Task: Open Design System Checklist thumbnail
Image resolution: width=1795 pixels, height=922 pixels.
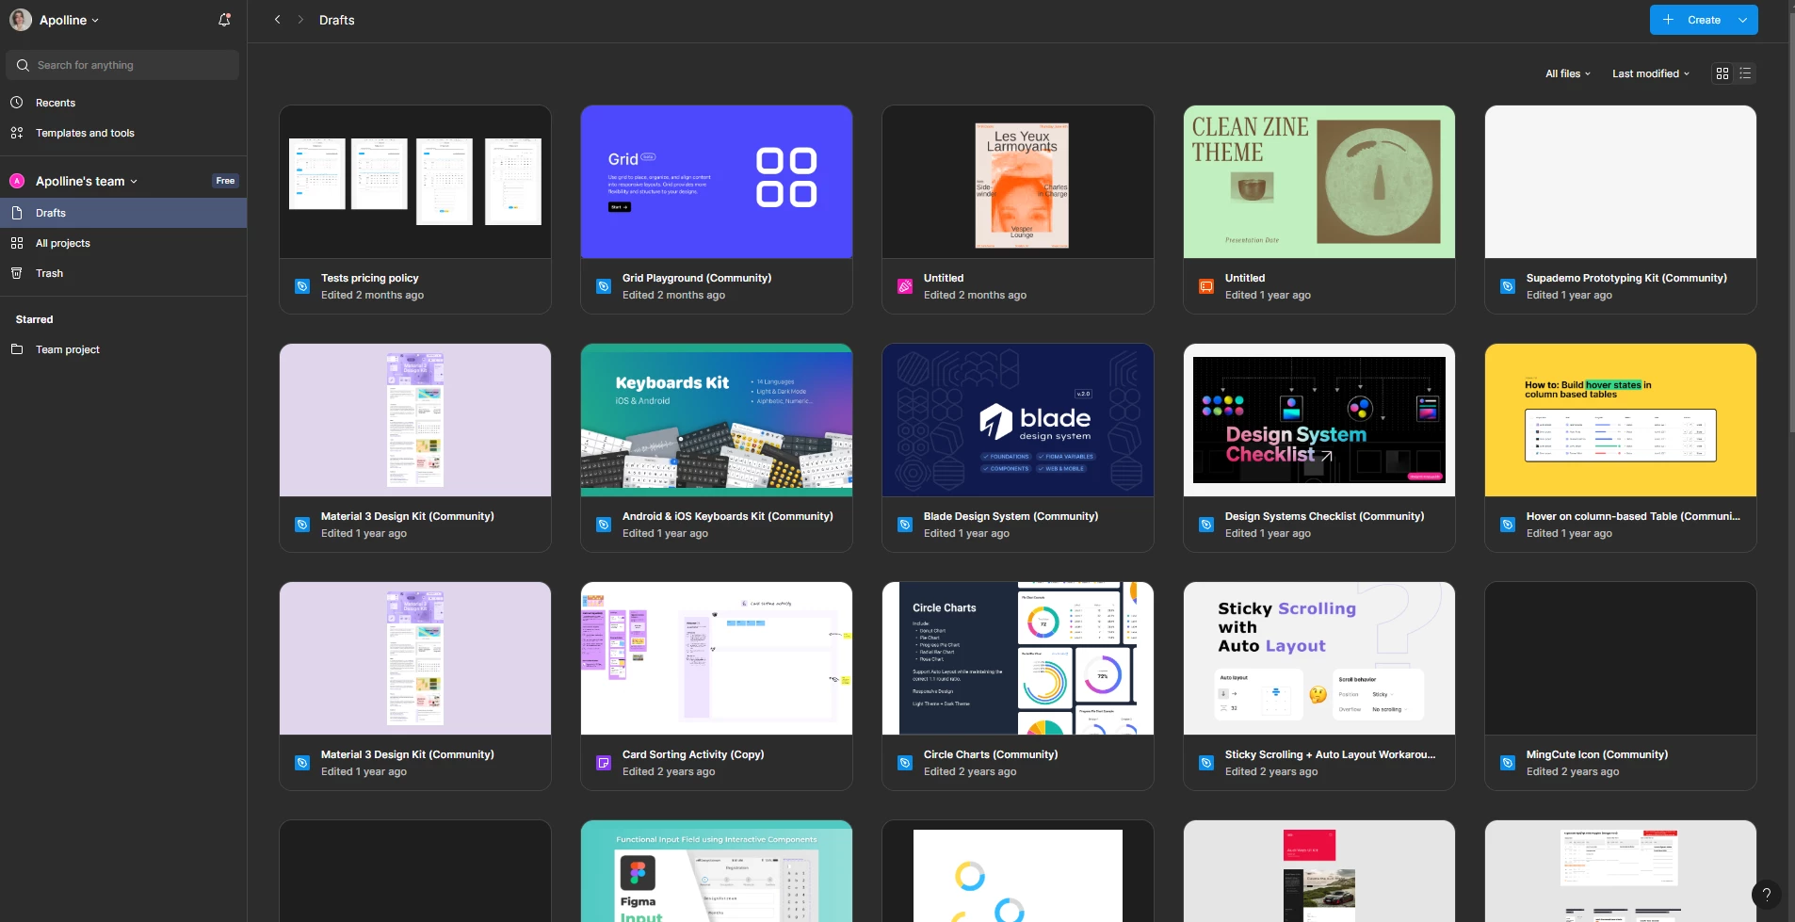Action: (1319, 420)
